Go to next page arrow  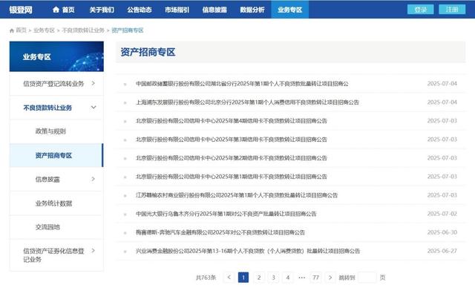330,278
